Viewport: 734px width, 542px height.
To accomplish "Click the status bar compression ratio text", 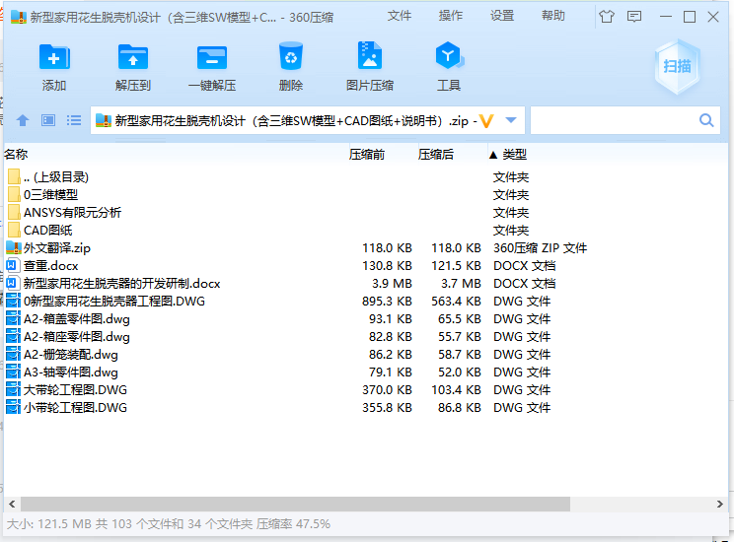I will (293, 523).
